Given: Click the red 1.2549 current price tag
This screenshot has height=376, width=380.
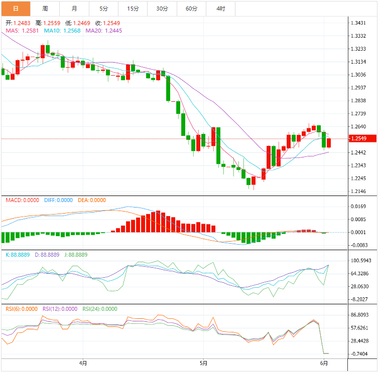Looking at the screenshot, I should coord(362,138).
